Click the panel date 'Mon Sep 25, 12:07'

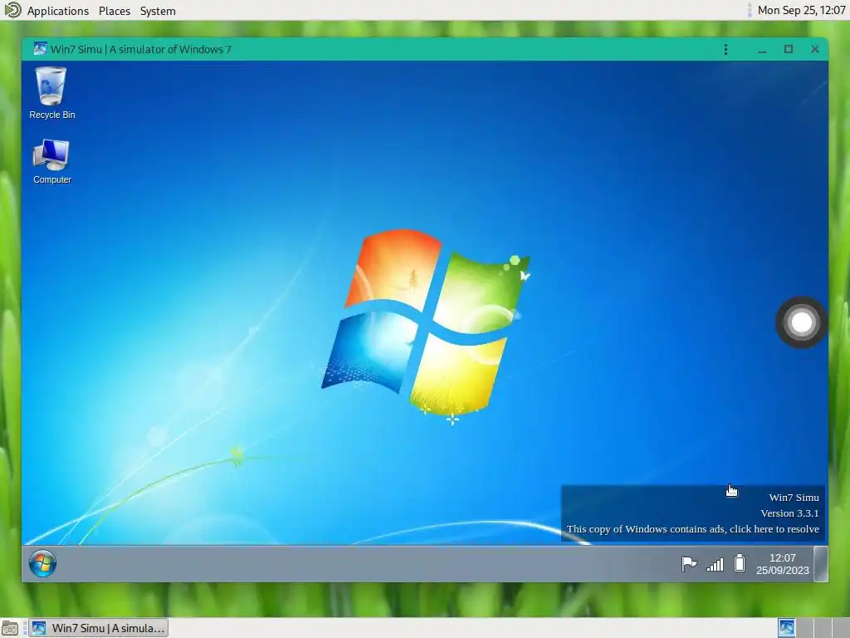[x=801, y=10]
